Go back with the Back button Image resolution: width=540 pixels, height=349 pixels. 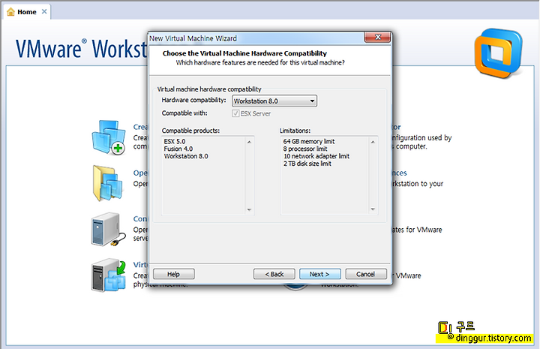[x=274, y=274]
